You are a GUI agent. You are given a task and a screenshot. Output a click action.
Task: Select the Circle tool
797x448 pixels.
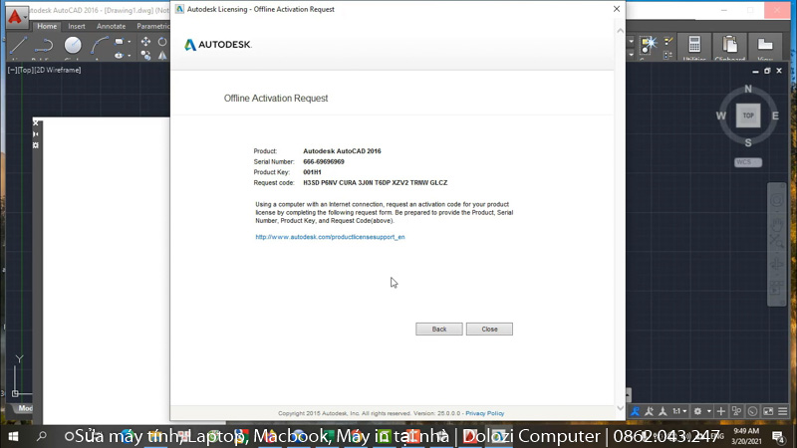coord(73,45)
